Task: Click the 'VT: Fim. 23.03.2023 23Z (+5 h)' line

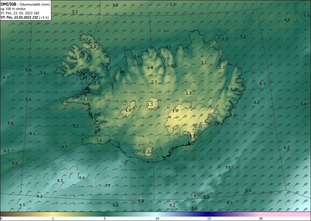Action: click(25, 17)
